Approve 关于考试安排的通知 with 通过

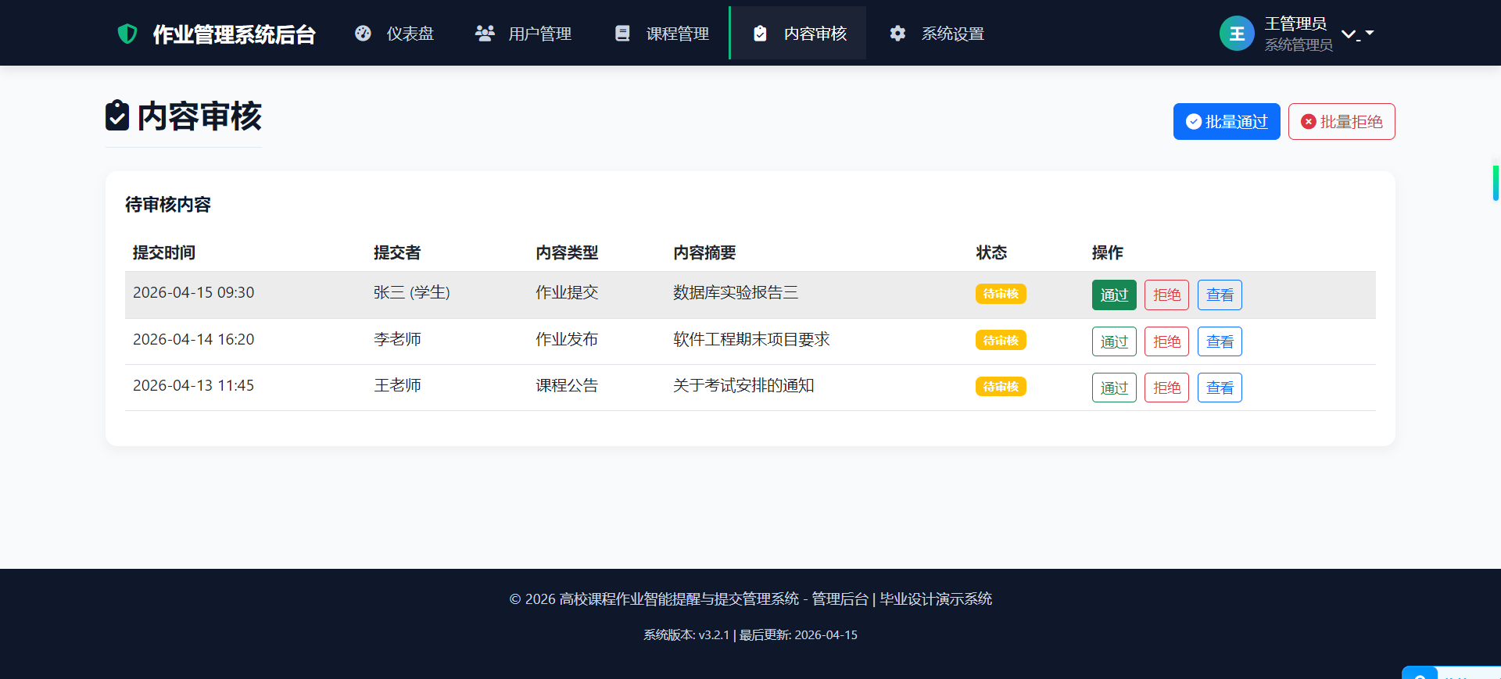click(1114, 388)
